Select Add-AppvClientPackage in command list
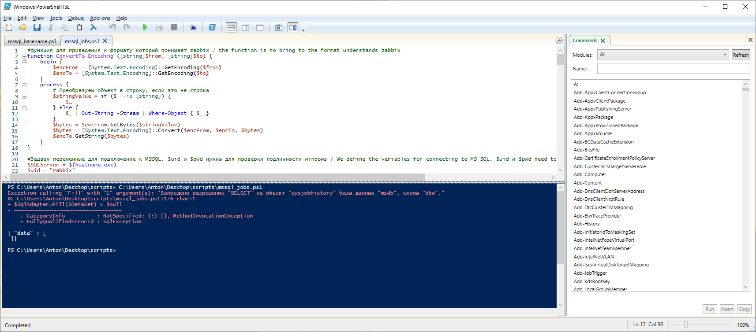The height and width of the screenshot is (332, 756). pos(599,101)
